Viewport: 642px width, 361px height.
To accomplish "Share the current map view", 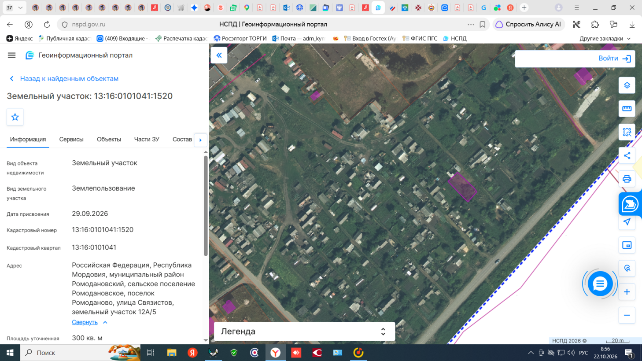I will (627, 155).
